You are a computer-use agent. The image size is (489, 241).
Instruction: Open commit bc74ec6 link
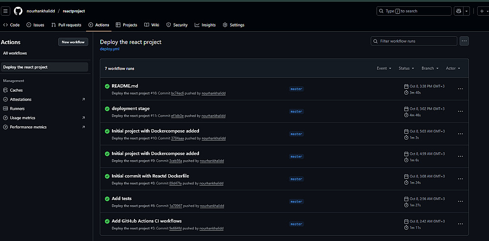pyautogui.click(x=178, y=93)
